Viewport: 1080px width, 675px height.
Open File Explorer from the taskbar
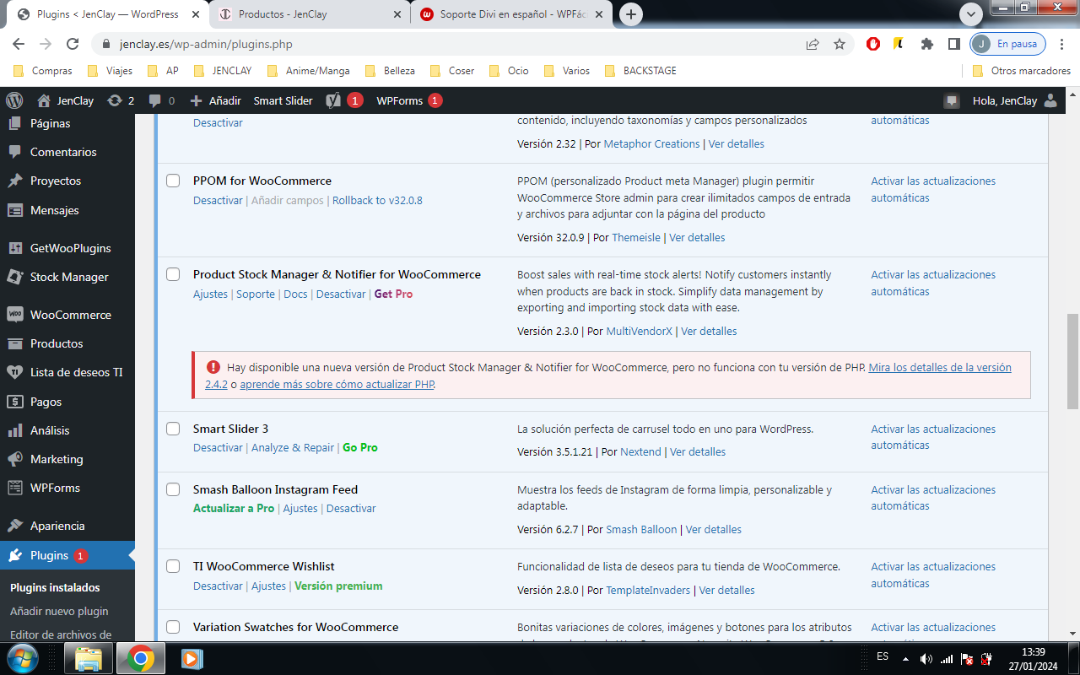89,658
